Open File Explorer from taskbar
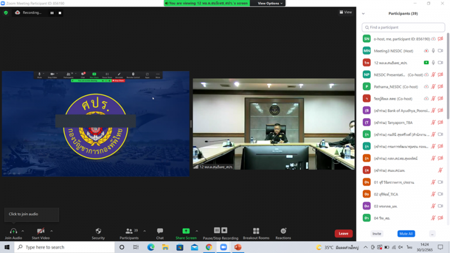The image size is (450, 253). tap(165, 247)
